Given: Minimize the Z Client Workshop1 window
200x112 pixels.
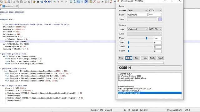Looking at the screenshot, I should (x=165, y=1).
